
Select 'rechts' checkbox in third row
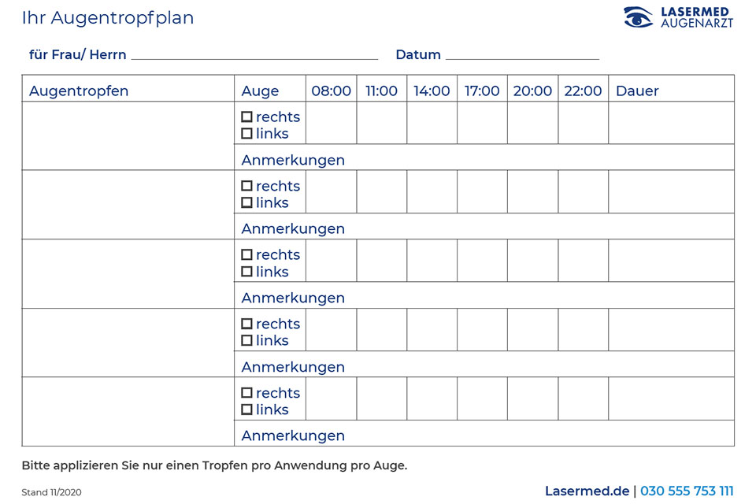click(x=246, y=255)
